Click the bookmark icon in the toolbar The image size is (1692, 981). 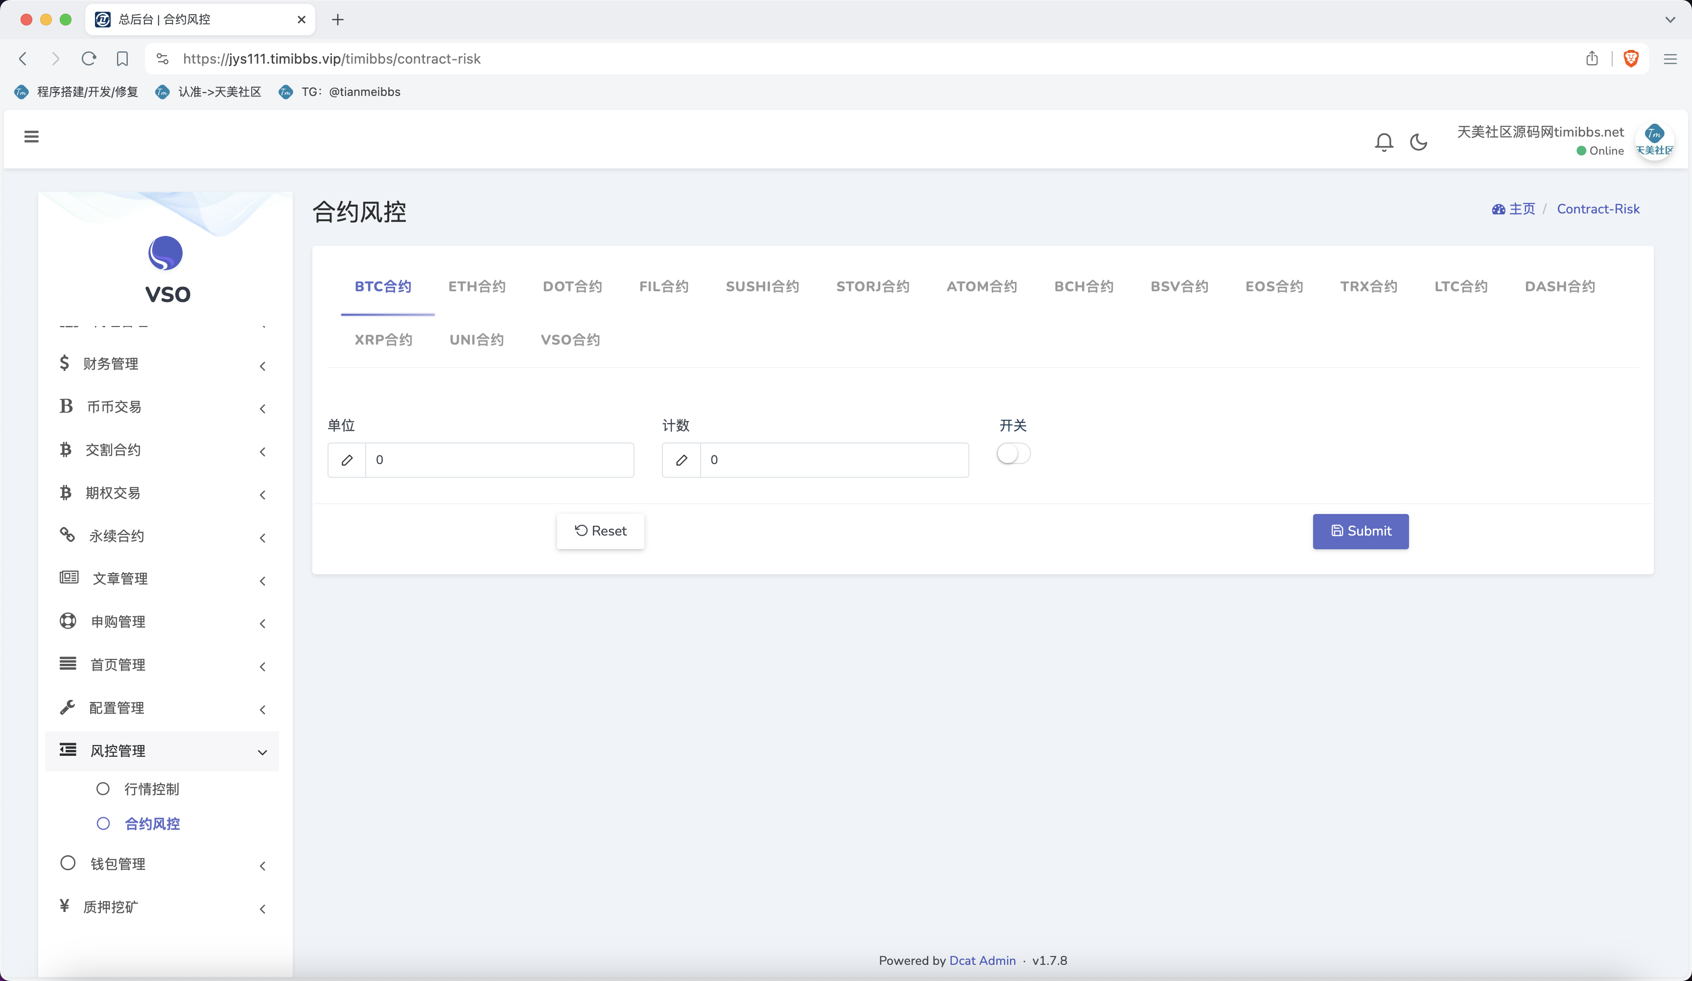122,58
